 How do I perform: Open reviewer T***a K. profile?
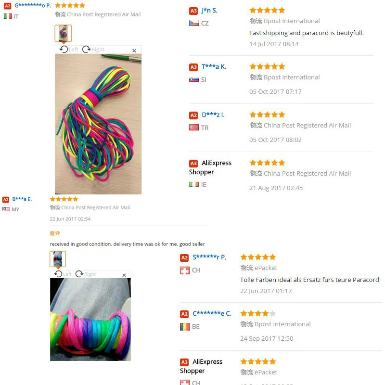(214, 66)
